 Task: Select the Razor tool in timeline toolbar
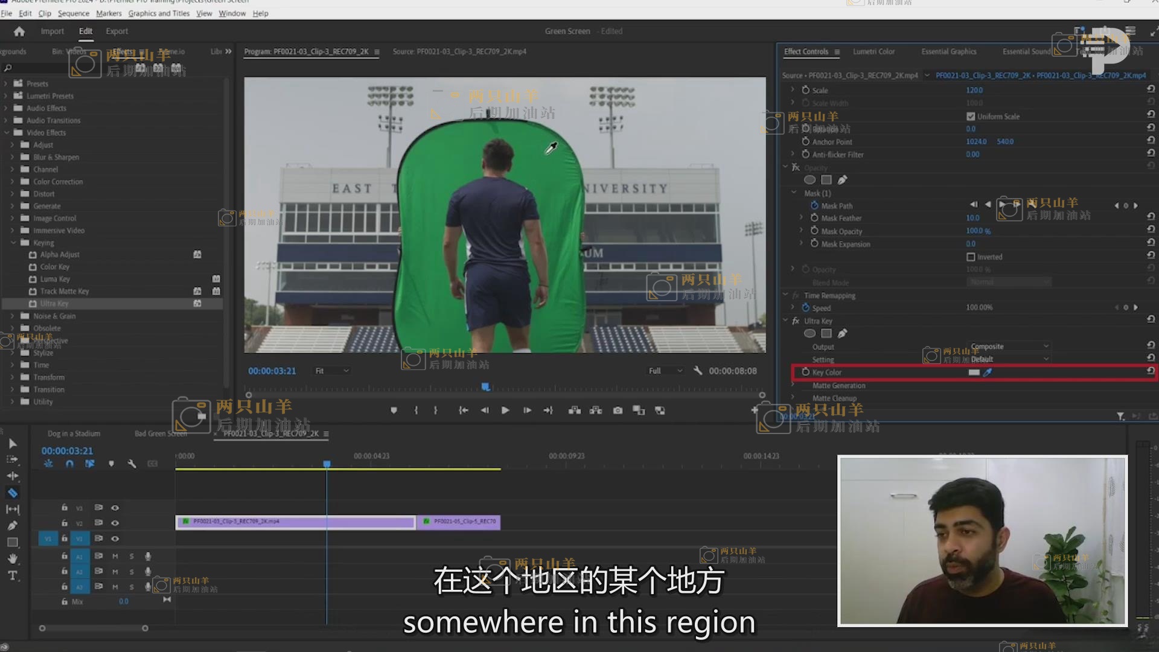point(12,493)
